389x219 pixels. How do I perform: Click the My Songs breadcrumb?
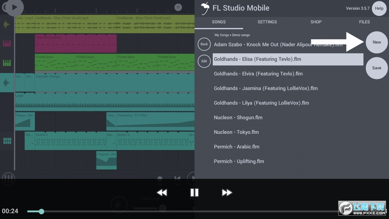click(x=222, y=35)
